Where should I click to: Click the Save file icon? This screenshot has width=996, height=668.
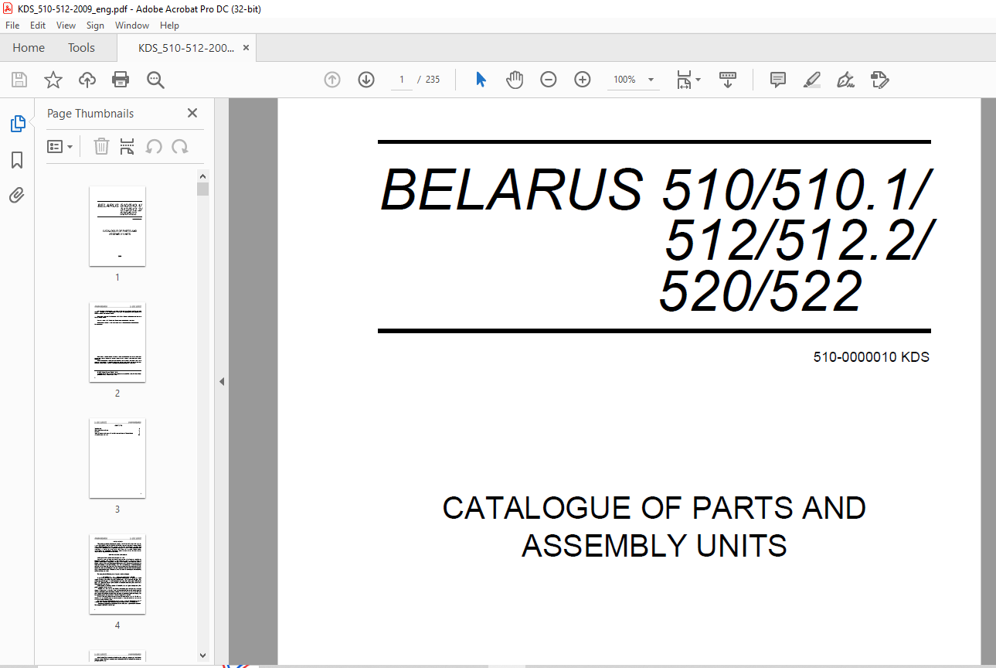[x=19, y=80]
